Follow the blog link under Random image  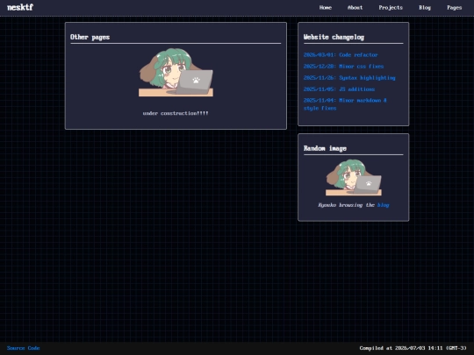tap(383, 205)
